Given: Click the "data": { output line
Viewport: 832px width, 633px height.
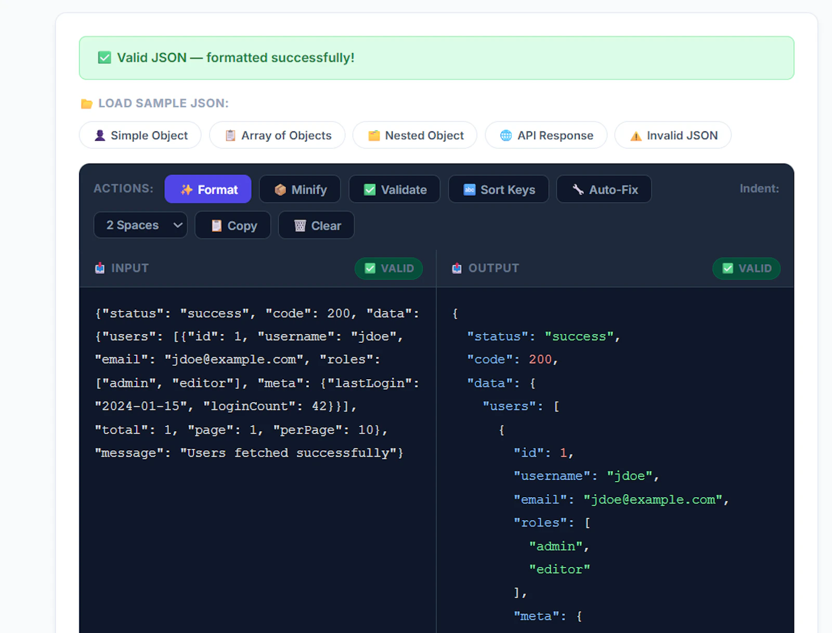Looking at the screenshot, I should (x=501, y=383).
